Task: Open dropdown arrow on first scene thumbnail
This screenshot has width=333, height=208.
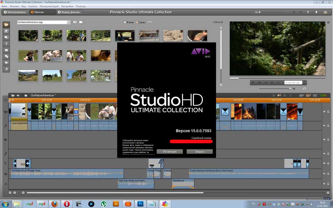Action: coord(36,32)
